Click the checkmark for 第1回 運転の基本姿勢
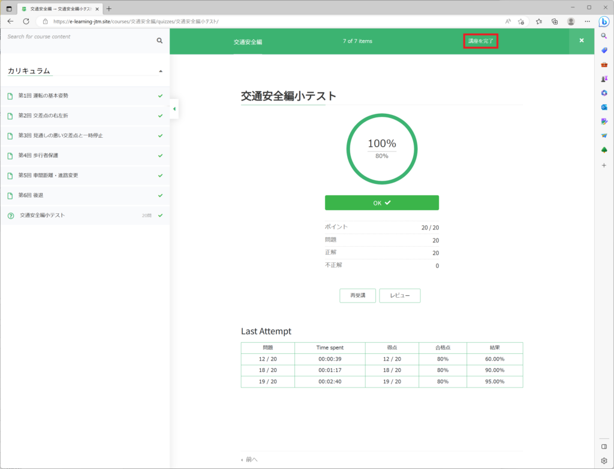Viewport: 614px width, 469px height. click(160, 96)
